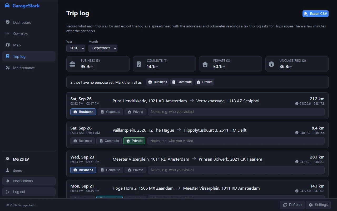Click the CSV file icon in Export button

[x=306, y=14]
